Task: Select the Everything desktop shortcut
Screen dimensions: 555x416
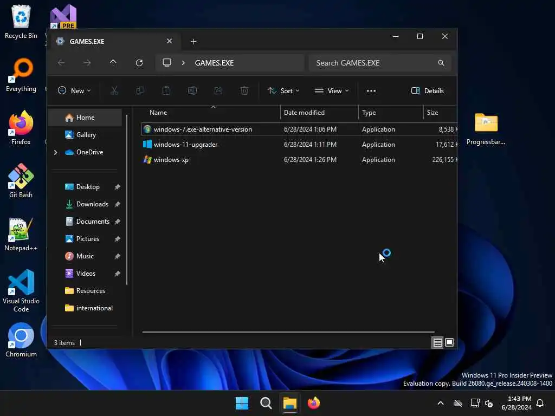Action: [x=21, y=75]
